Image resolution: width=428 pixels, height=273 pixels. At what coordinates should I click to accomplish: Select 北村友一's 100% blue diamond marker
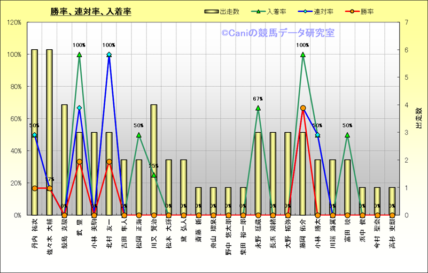[x=109, y=55]
